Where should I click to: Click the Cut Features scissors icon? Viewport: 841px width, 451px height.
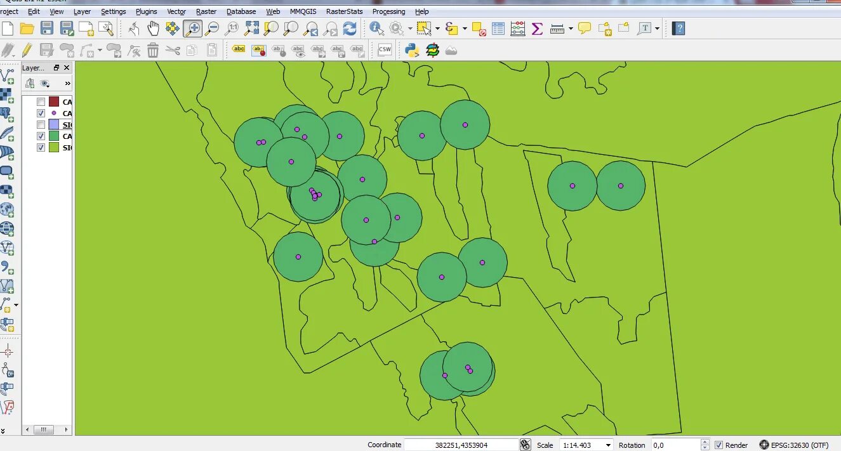tap(173, 50)
